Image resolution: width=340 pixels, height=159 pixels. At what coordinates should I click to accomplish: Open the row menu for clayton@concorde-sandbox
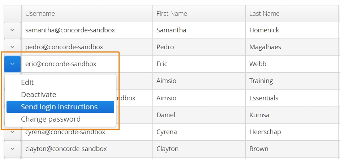tap(12, 149)
